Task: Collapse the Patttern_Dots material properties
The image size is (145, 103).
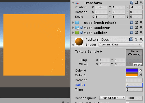Action: pyautogui.click(x=73, y=45)
